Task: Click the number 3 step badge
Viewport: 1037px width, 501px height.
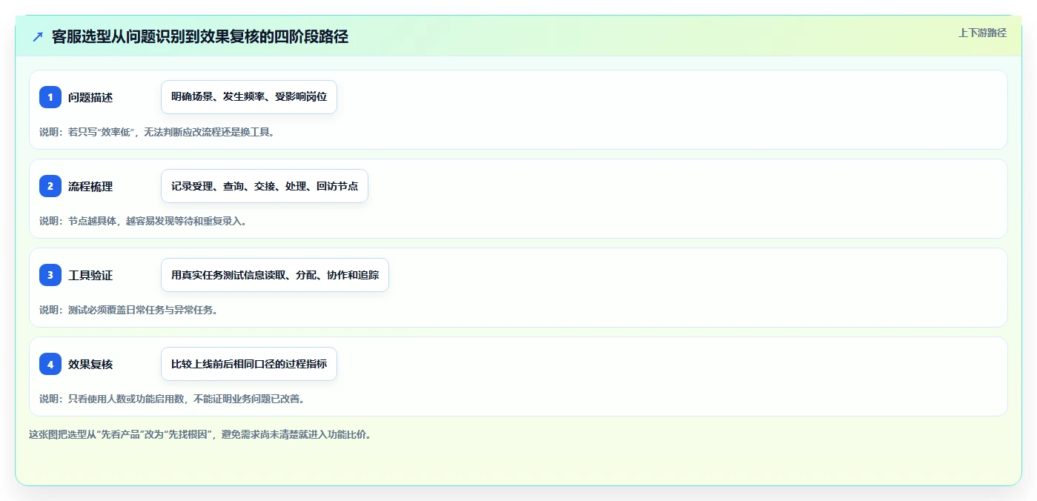Action: pyautogui.click(x=50, y=275)
